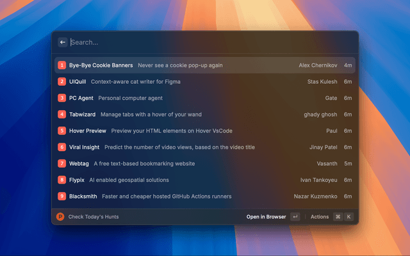
Task: Click rank badge number 6
Action: [x=61, y=147]
